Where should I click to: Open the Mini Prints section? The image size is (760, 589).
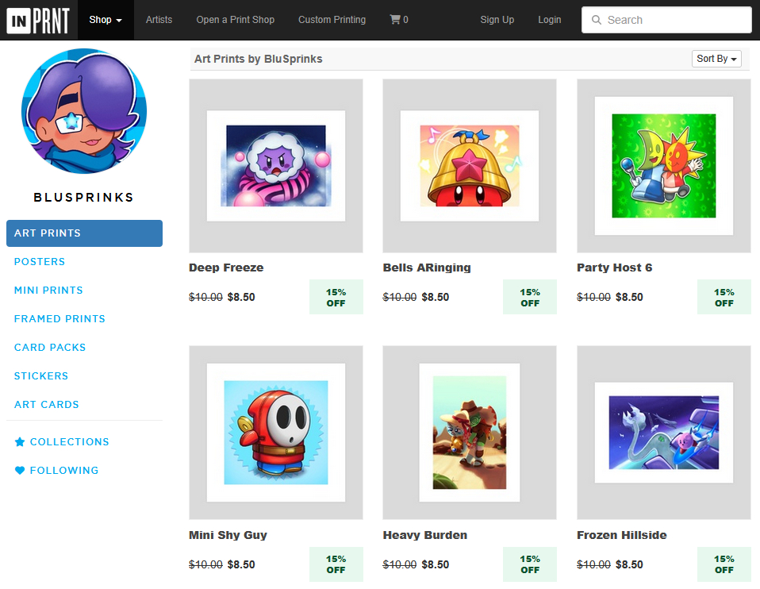click(48, 291)
